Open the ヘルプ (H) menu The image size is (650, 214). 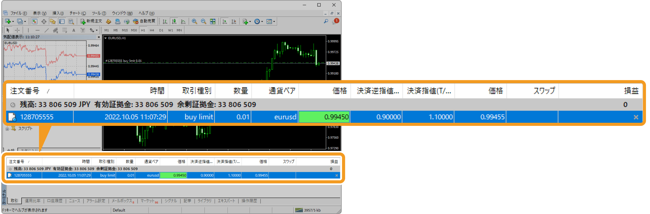(x=146, y=13)
